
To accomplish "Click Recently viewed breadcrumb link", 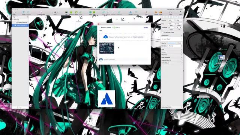I will [106, 27].
